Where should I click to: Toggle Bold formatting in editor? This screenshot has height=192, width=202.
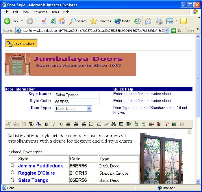click(x=46, y=124)
